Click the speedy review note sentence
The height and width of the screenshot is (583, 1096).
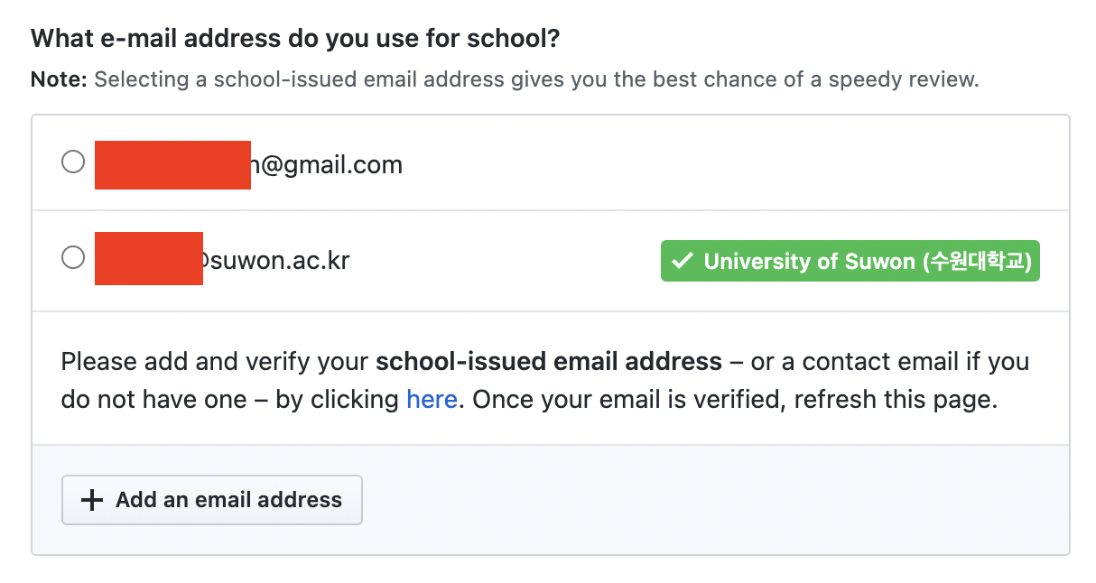click(536, 79)
